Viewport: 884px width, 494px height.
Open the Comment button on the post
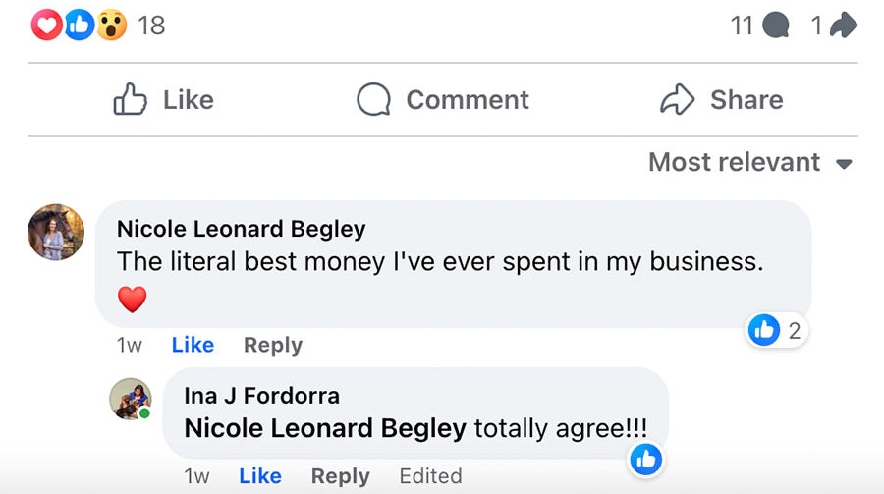(442, 99)
